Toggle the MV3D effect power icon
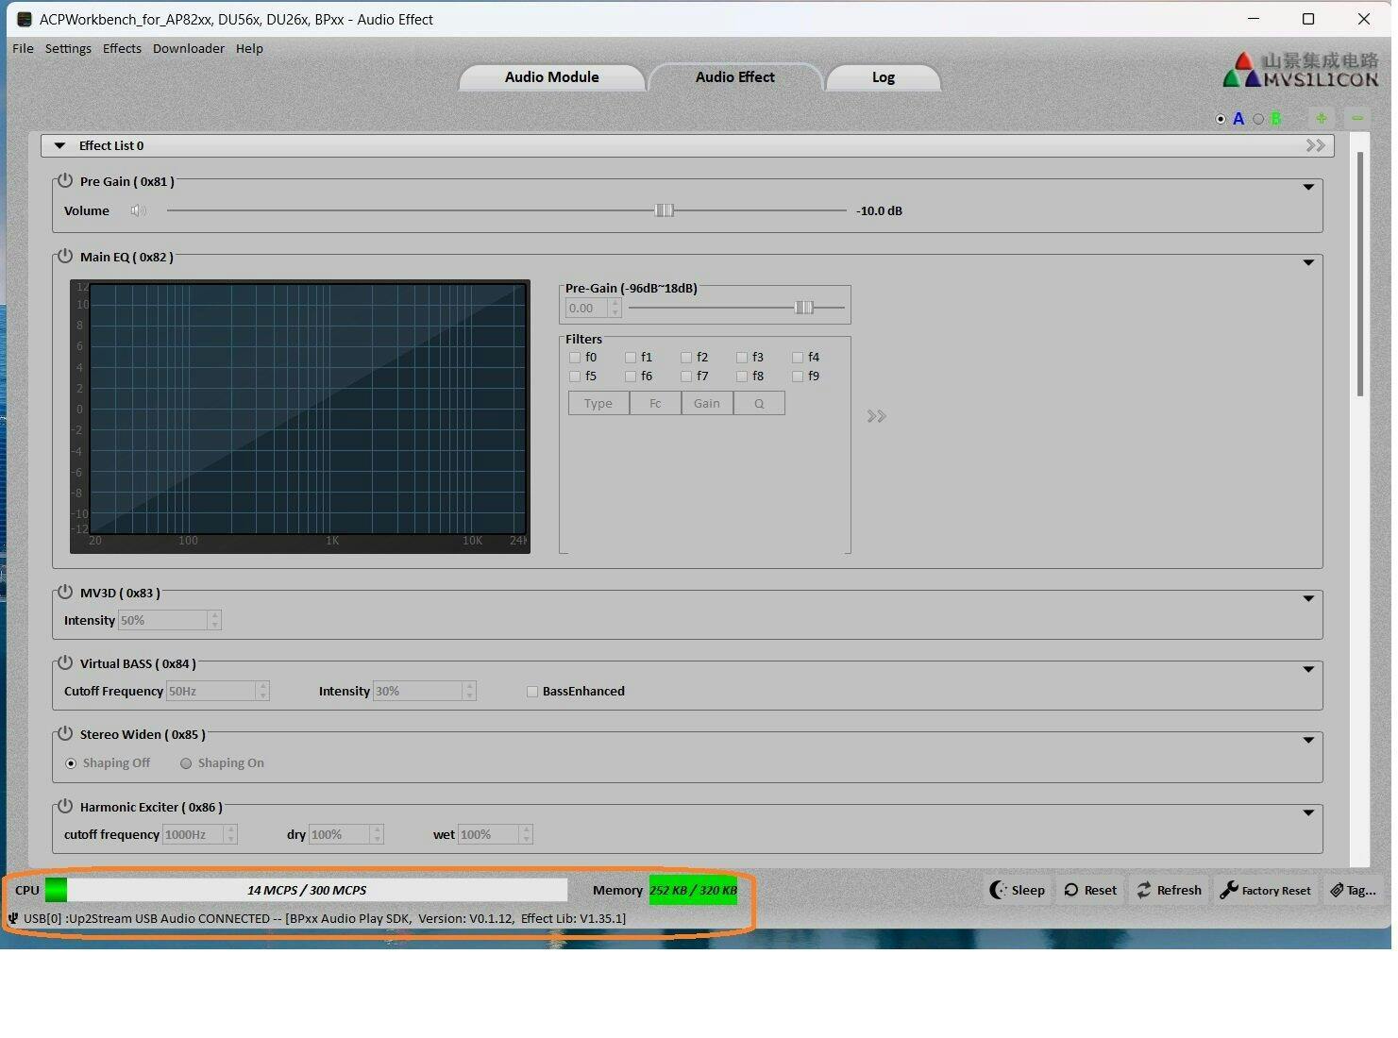This screenshot has width=1398, height=1038. (x=64, y=592)
